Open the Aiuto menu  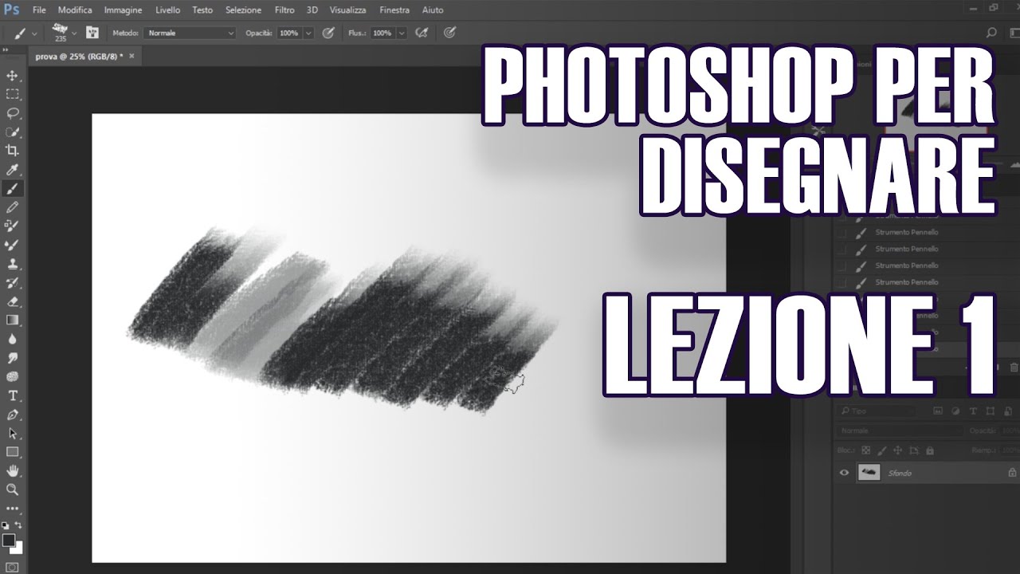(433, 10)
